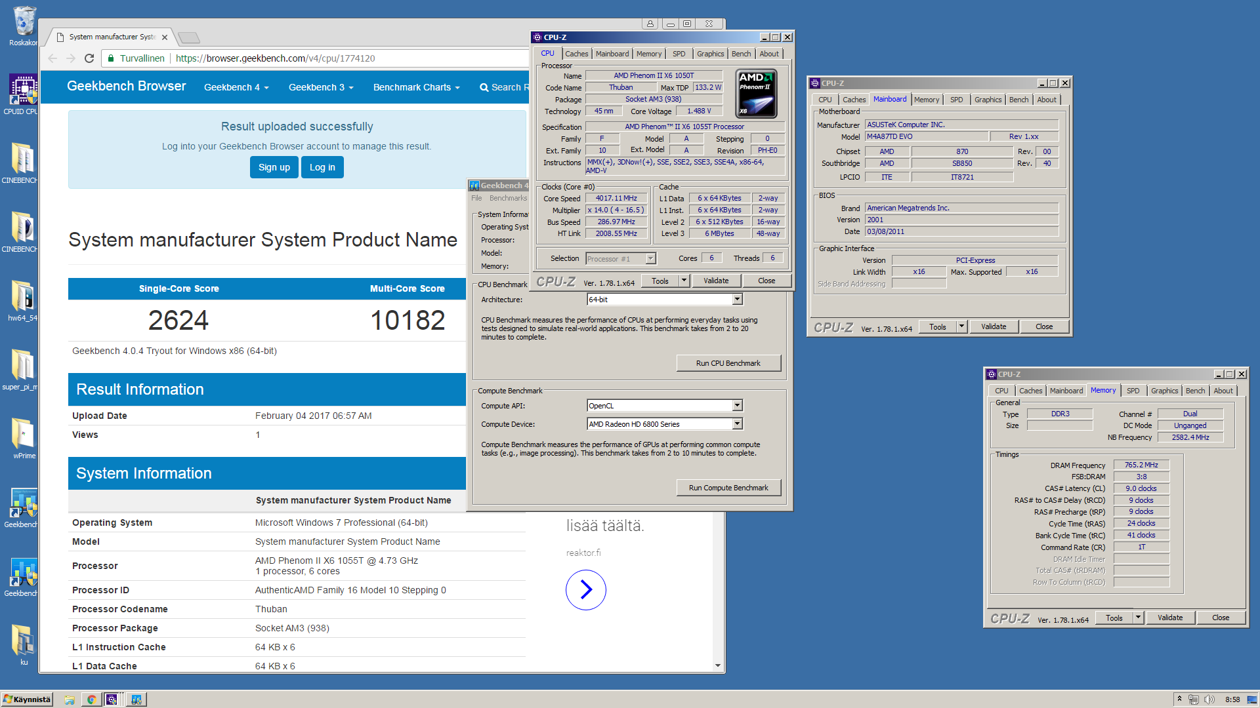
Task: Open the Geekbench File menu
Action: [476, 198]
